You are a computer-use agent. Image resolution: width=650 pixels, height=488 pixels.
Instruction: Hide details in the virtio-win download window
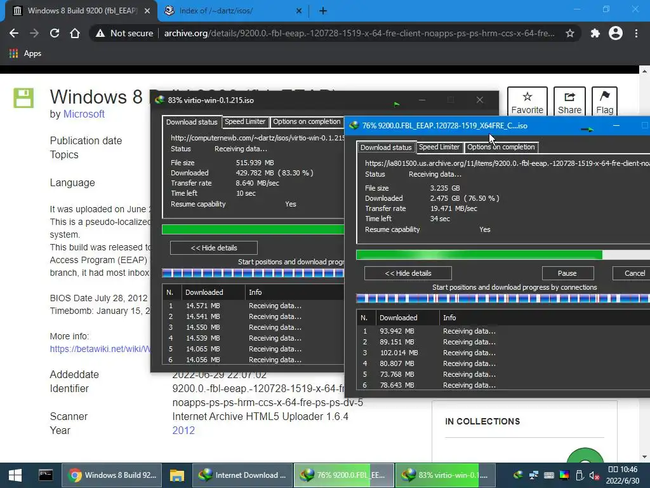(214, 248)
